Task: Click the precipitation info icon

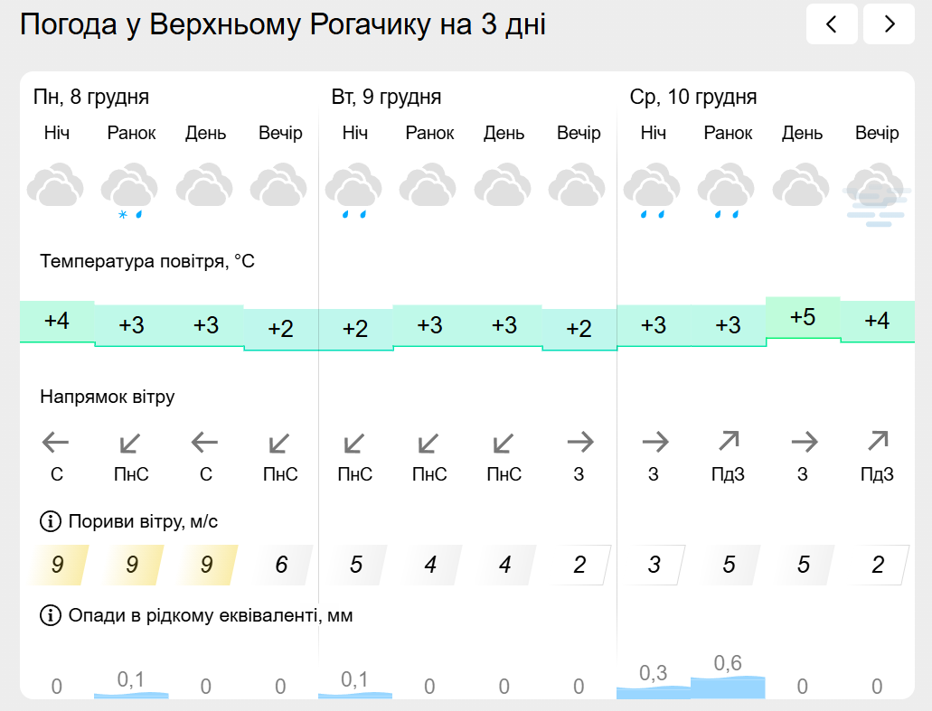Action: (49, 616)
